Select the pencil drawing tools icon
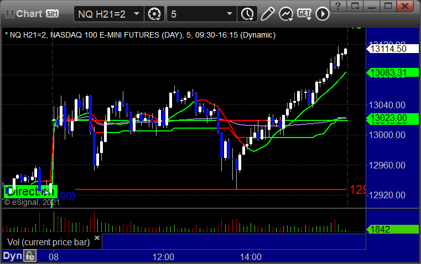 tap(267, 14)
